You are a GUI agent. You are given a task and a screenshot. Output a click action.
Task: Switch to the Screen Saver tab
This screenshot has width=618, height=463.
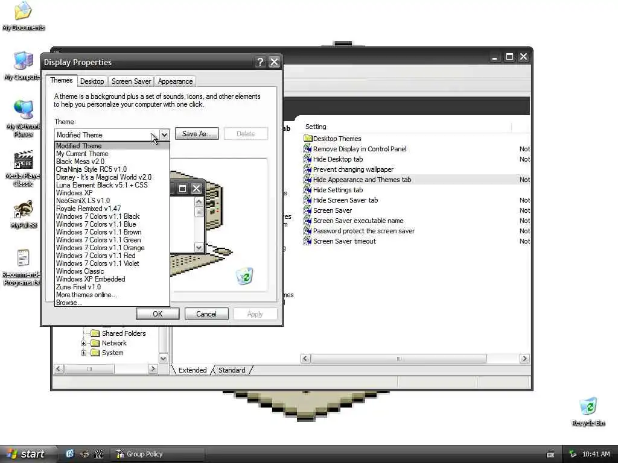(131, 81)
